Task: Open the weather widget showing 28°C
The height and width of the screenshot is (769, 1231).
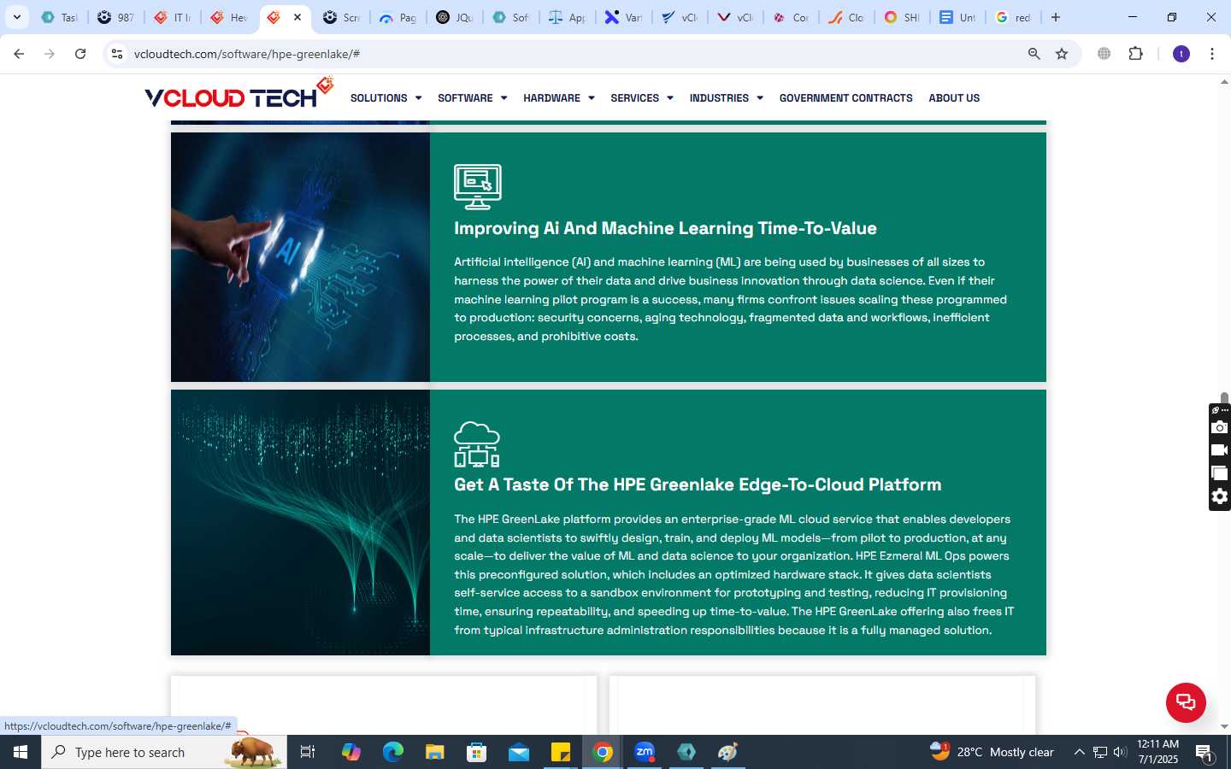Action: tap(992, 752)
